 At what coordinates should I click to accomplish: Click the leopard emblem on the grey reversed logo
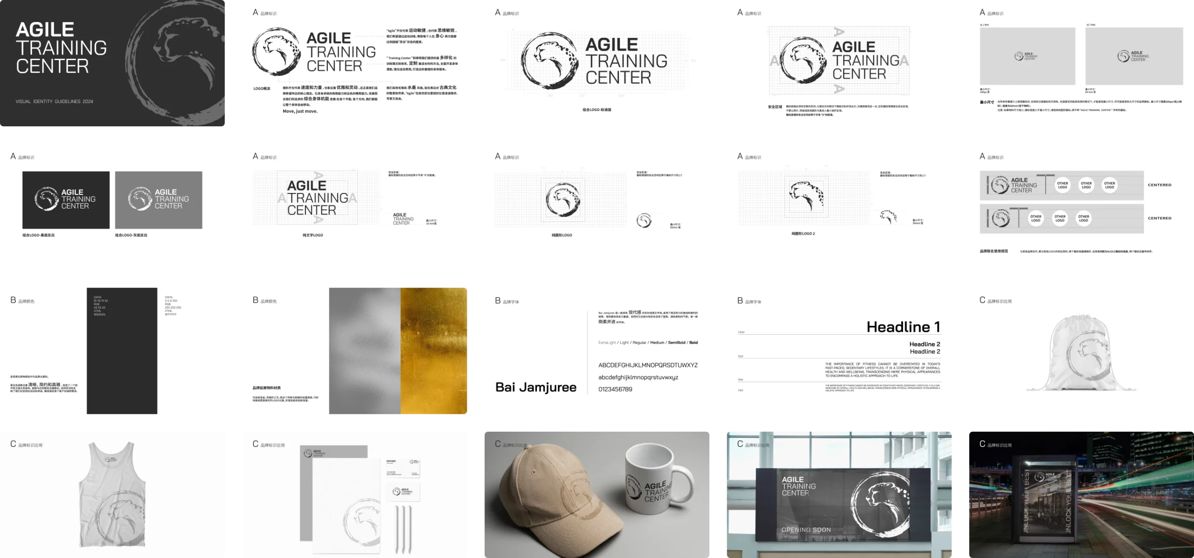pos(139,199)
